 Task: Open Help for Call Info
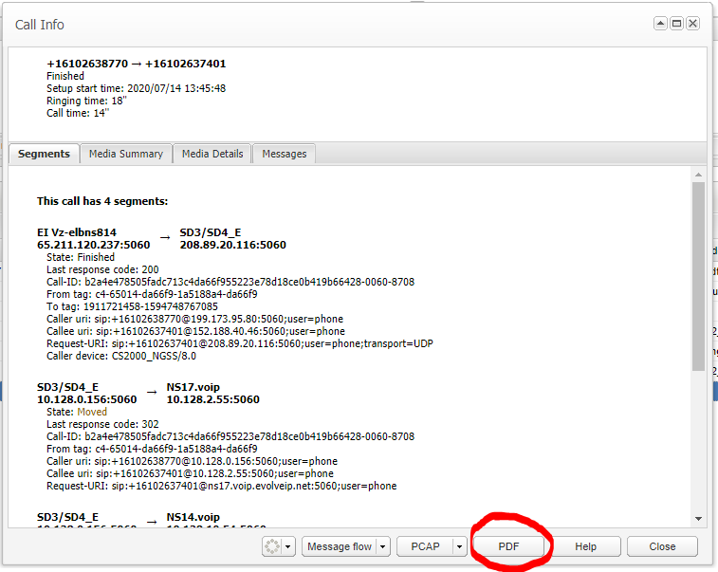(585, 546)
